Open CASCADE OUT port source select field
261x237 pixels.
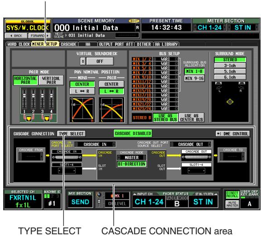(x=191, y=144)
